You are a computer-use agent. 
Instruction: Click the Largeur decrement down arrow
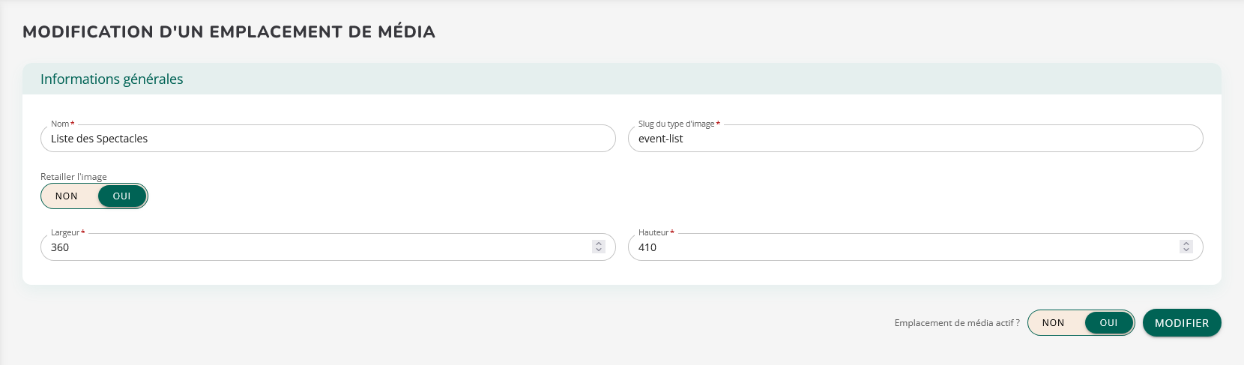click(599, 250)
